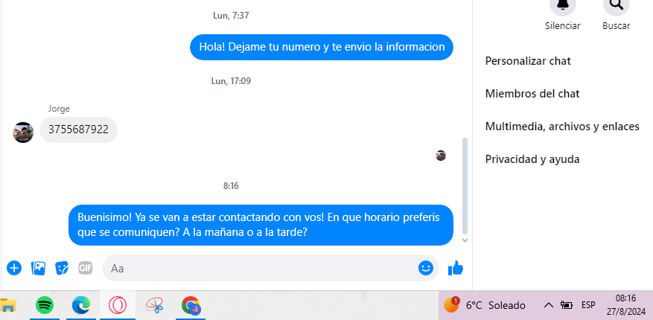Show hidden system tray icons chevron

549,305
